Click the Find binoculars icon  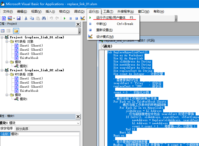pyautogui.click(x=44, y=18)
